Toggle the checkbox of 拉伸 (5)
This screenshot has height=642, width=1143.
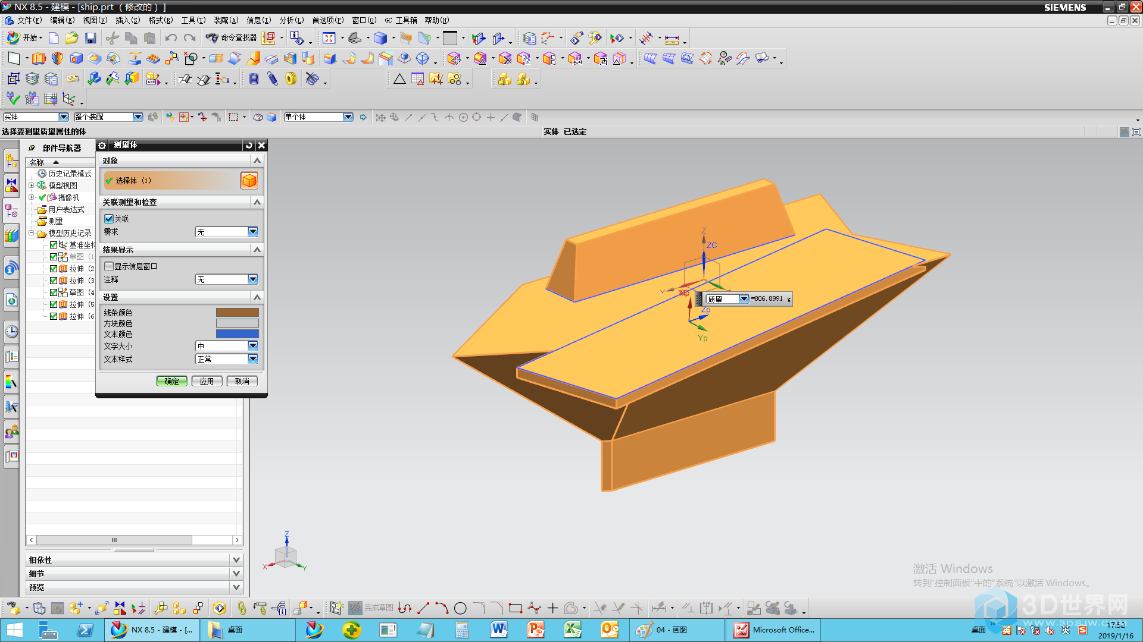54,304
